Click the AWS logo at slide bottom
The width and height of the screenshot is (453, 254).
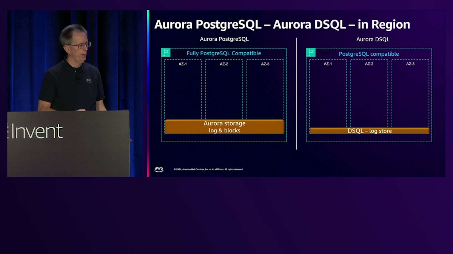coord(159,169)
